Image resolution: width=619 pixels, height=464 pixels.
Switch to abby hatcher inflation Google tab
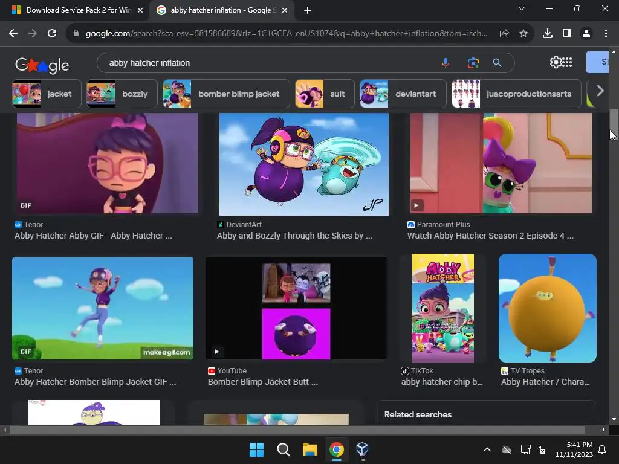pyautogui.click(x=221, y=10)
